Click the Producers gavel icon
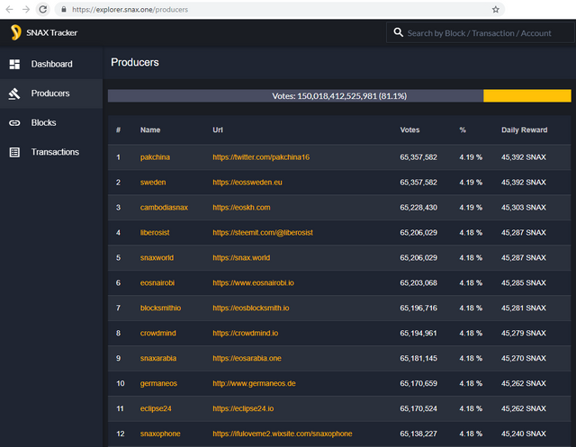Image resolution: width=576 pixels, height=447 pixels. [14, 94]
